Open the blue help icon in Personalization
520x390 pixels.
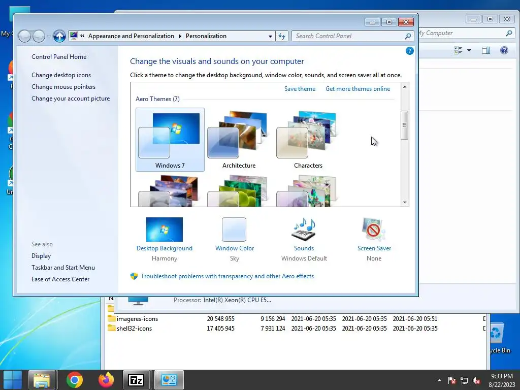pyautogui.click(x=410, y=51)
